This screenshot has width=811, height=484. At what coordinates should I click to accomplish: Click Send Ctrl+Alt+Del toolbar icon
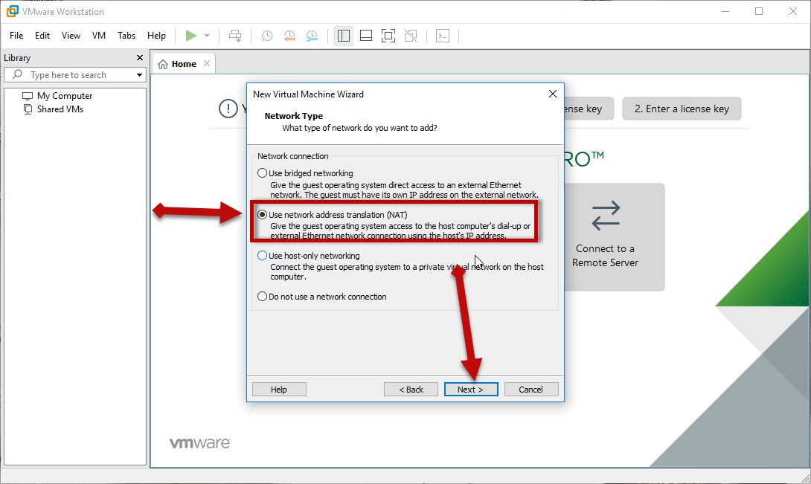point(235,36)
